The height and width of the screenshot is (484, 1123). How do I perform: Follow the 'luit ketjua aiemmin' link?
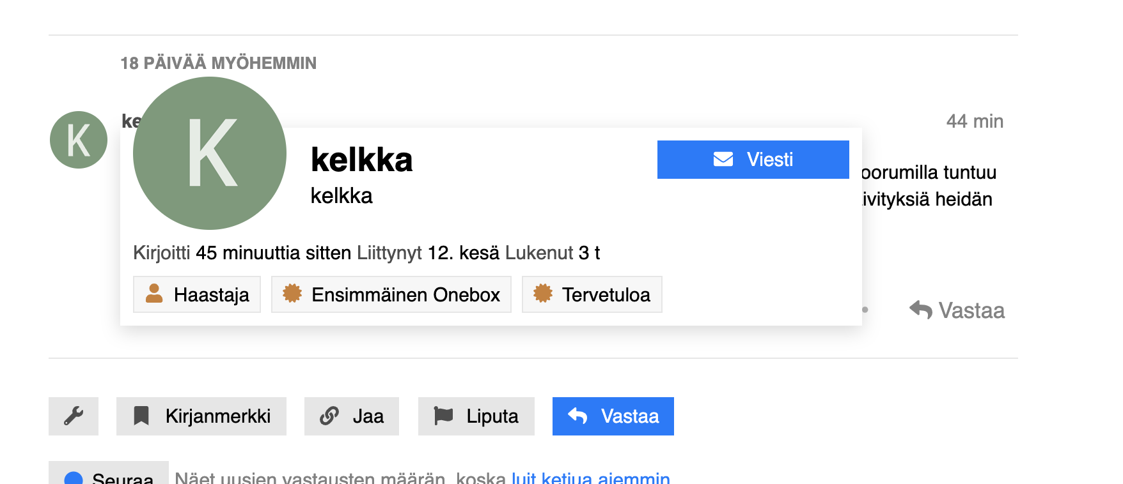pyautogui.click(x=590, y=478)
